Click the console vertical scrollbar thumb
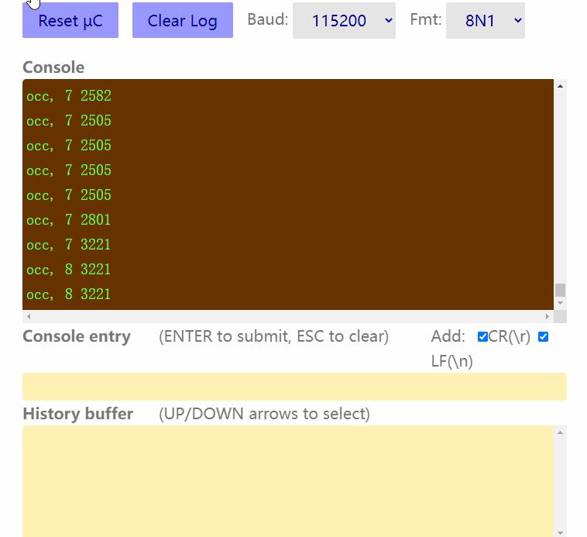 click(x=560, y=290)
